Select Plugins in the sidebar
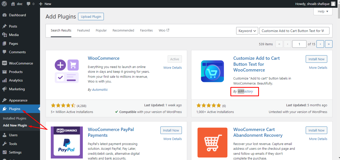Viewport: 340px width, 160px height. click(20, 109)
